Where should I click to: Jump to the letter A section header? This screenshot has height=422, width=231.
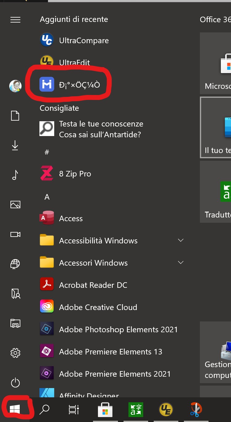point(47,197)
